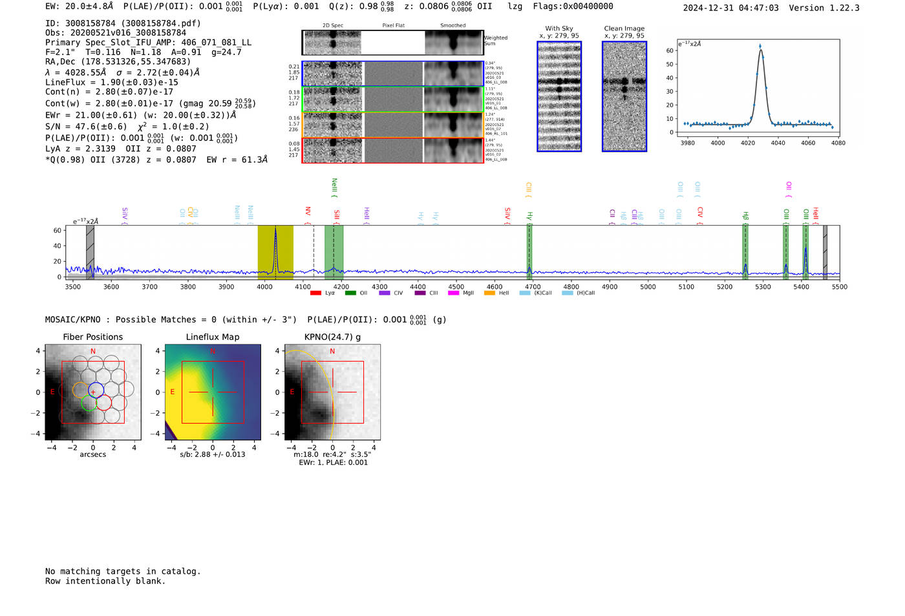This screenshot has height=616, width=905.
Task: Click the CIV legend swatch
Action: click(x=385, y=293)
